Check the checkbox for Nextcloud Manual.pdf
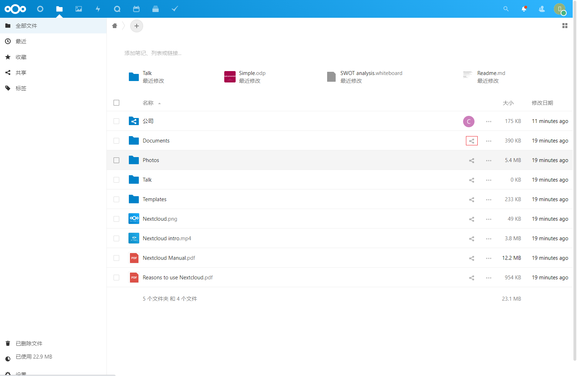The height and width of the screenshot is (376, 577). [x=116, y=258]
